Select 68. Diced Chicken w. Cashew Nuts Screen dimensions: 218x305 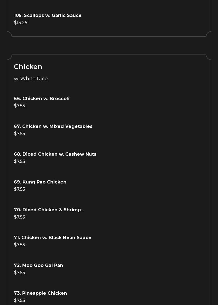pyautogui.click(x=55, y=154)
